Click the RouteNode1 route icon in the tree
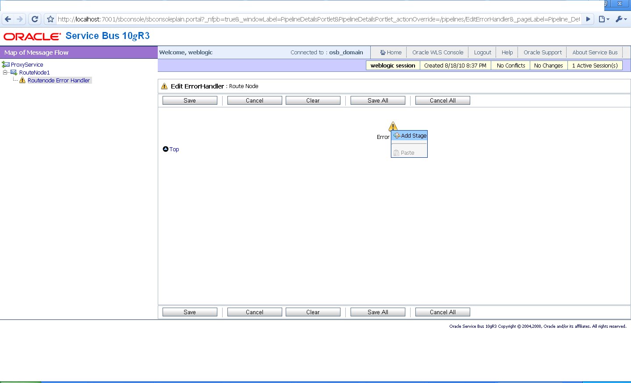This screenshot has height=383, width=631. (x=14, y=72)
